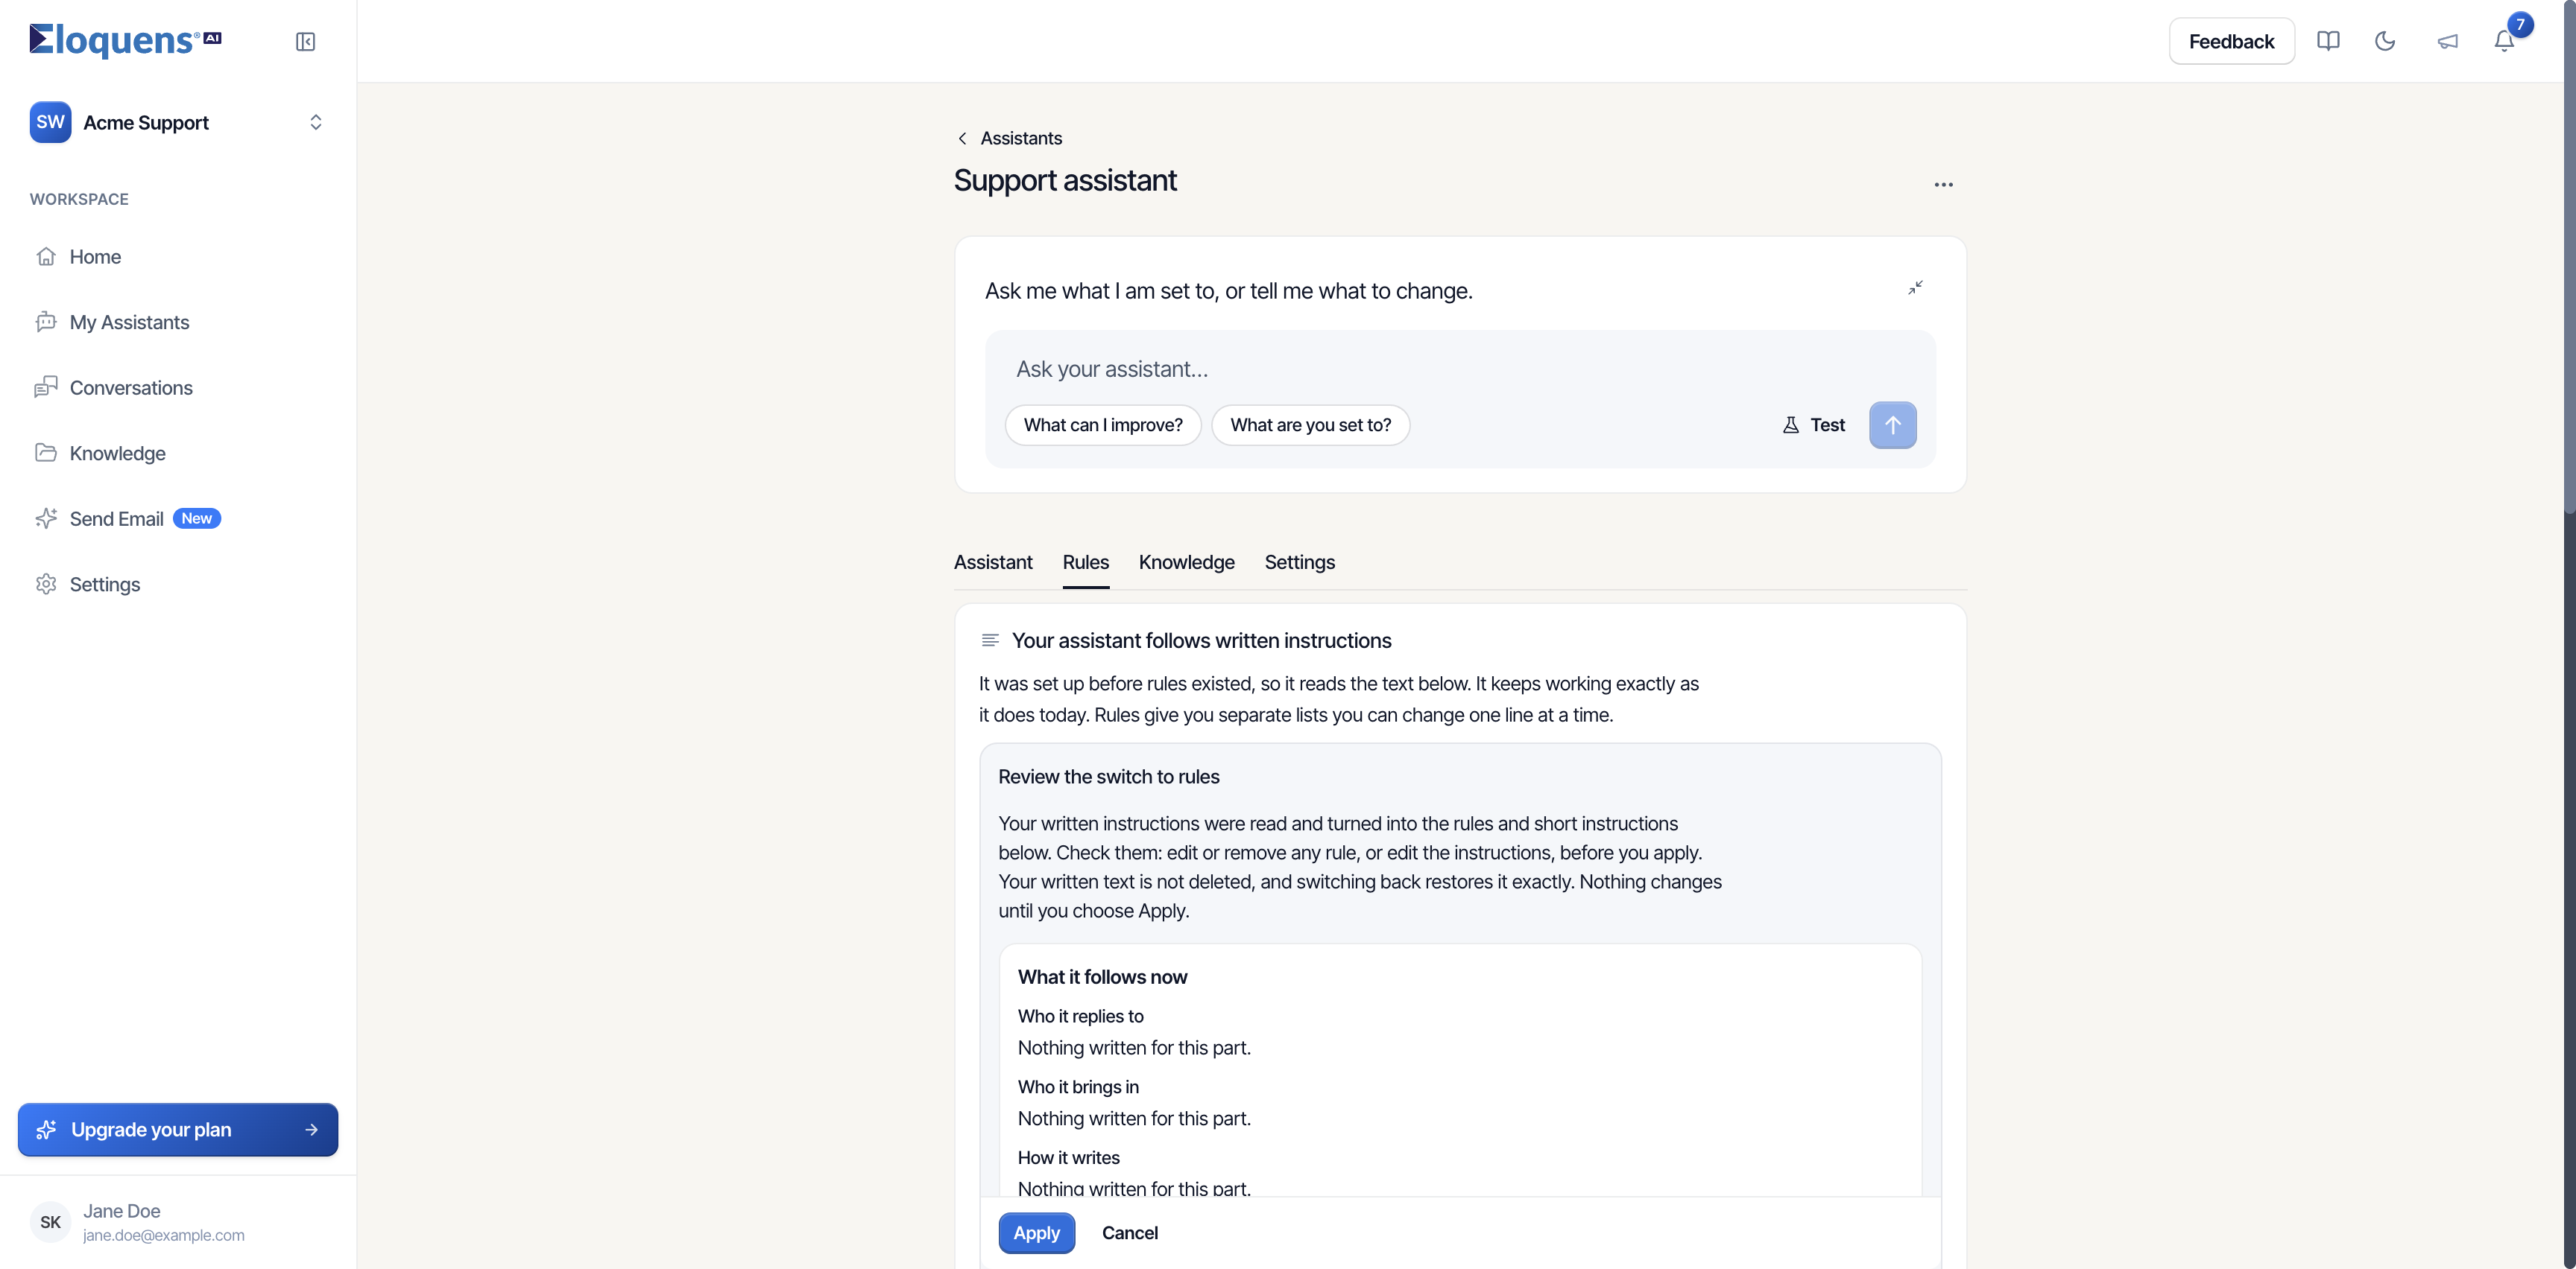Open the assistant Settings tab
The height and width of the screenshot is (1269, 2576).
tap(1299, 562)
